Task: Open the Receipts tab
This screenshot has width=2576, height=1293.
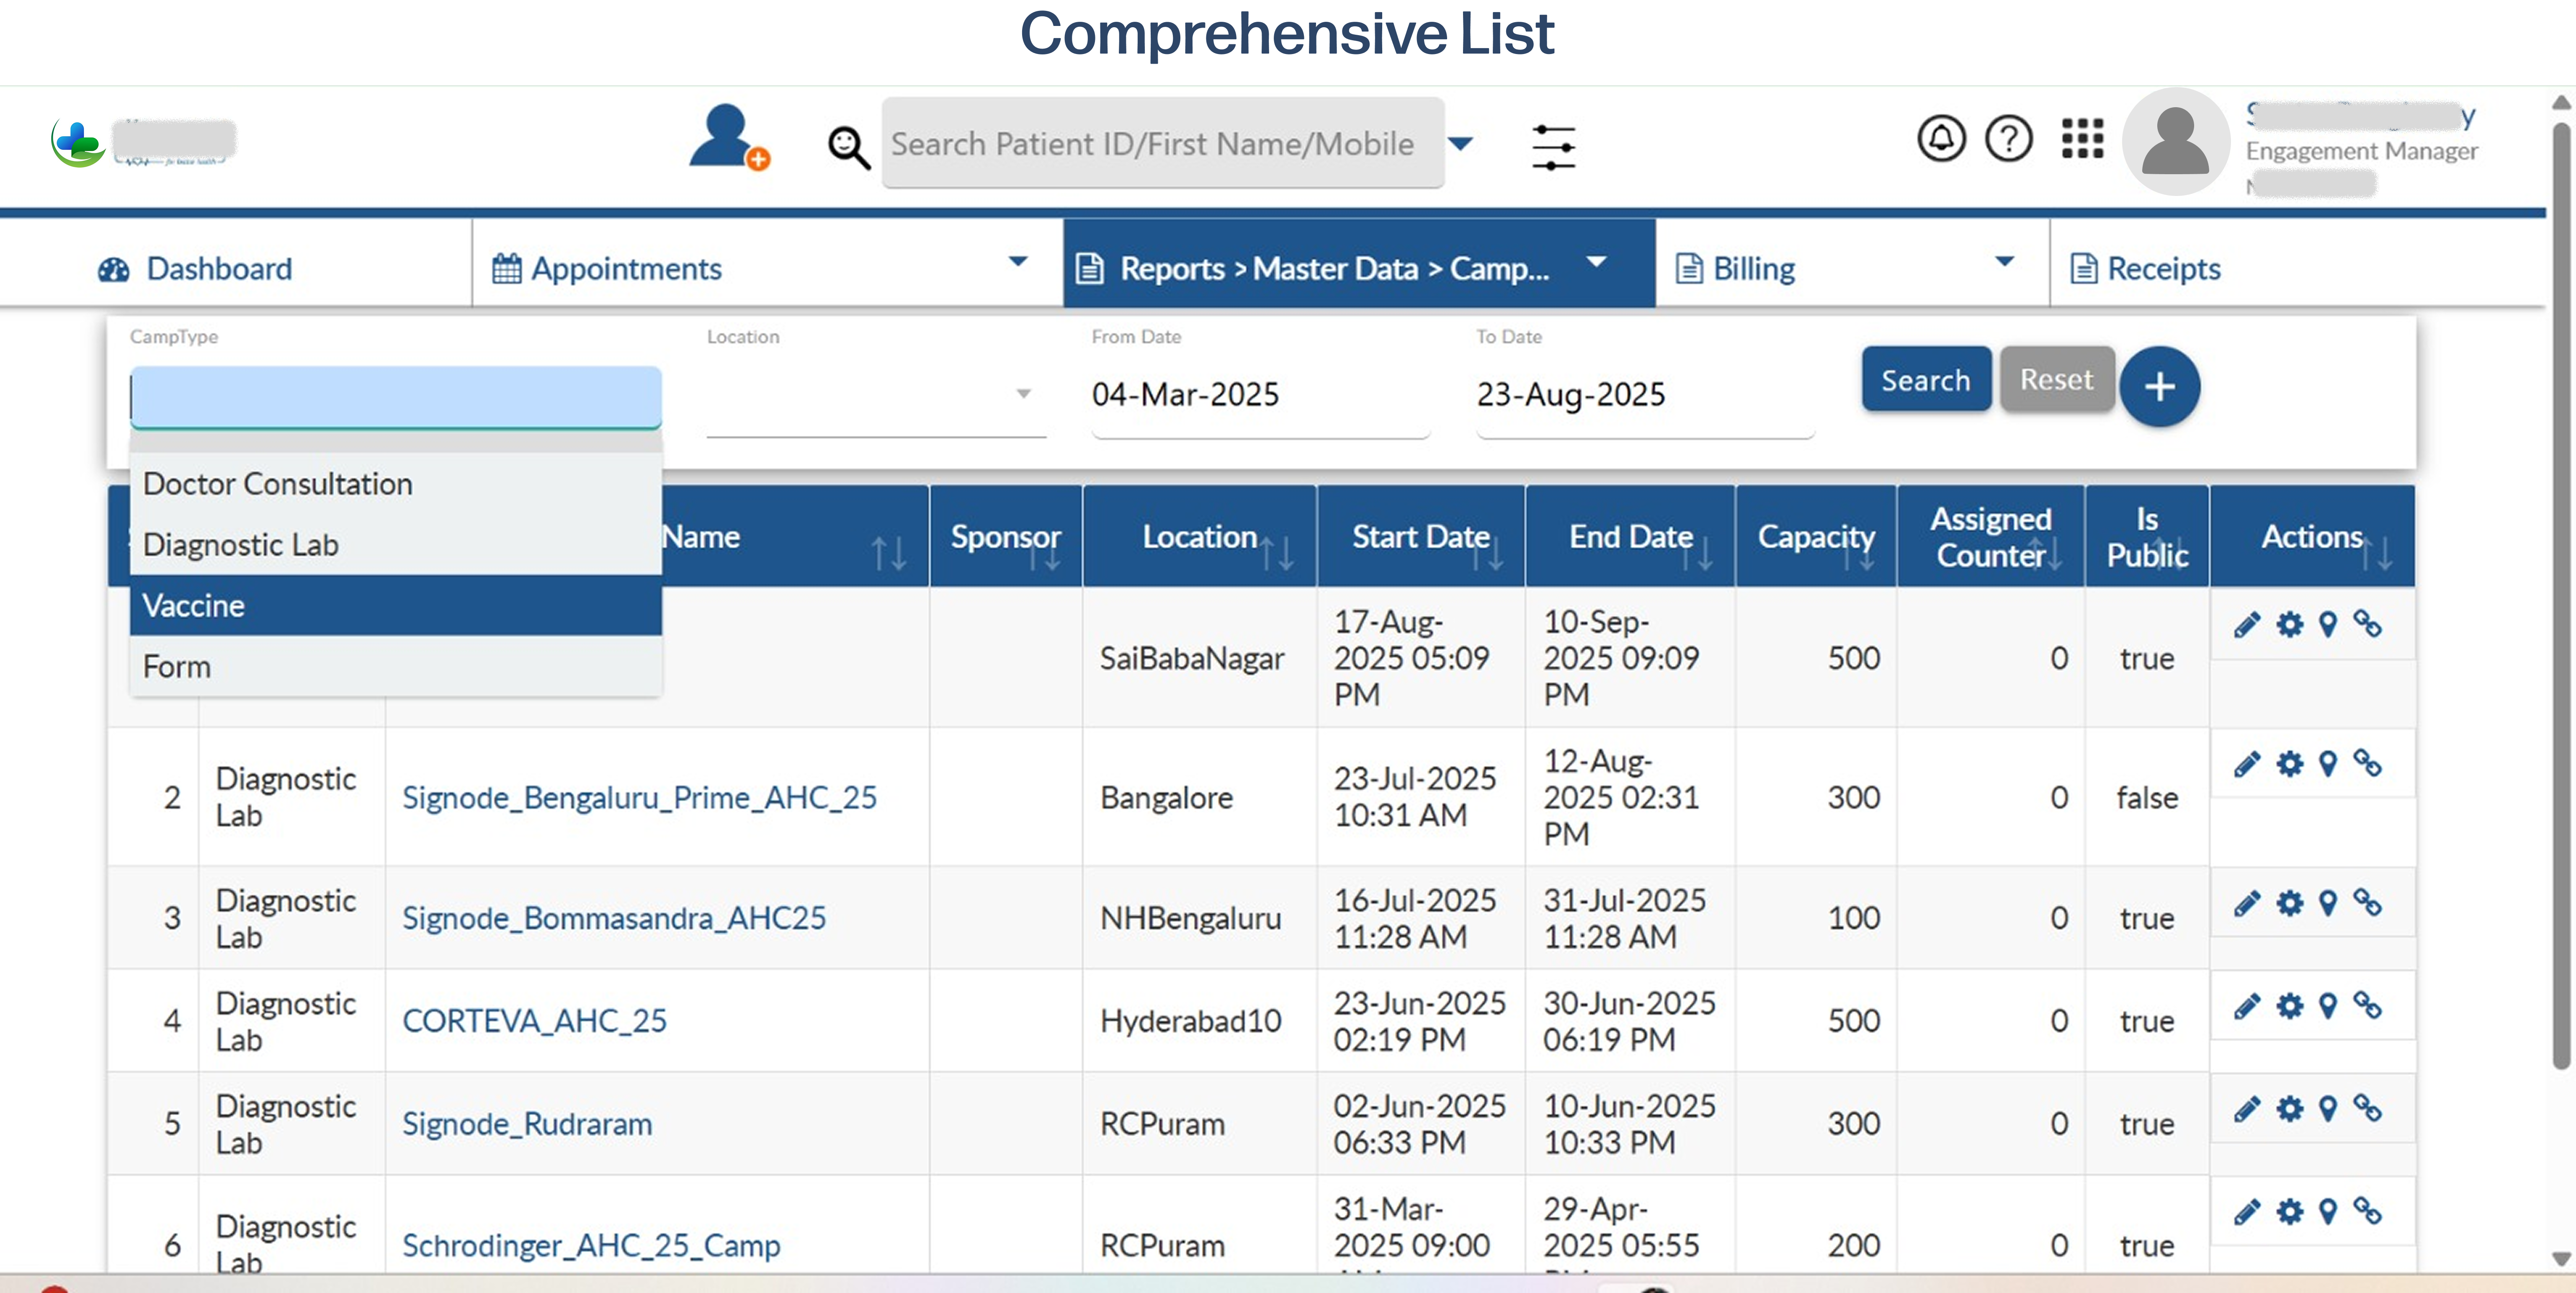Action: point(2145,268)
